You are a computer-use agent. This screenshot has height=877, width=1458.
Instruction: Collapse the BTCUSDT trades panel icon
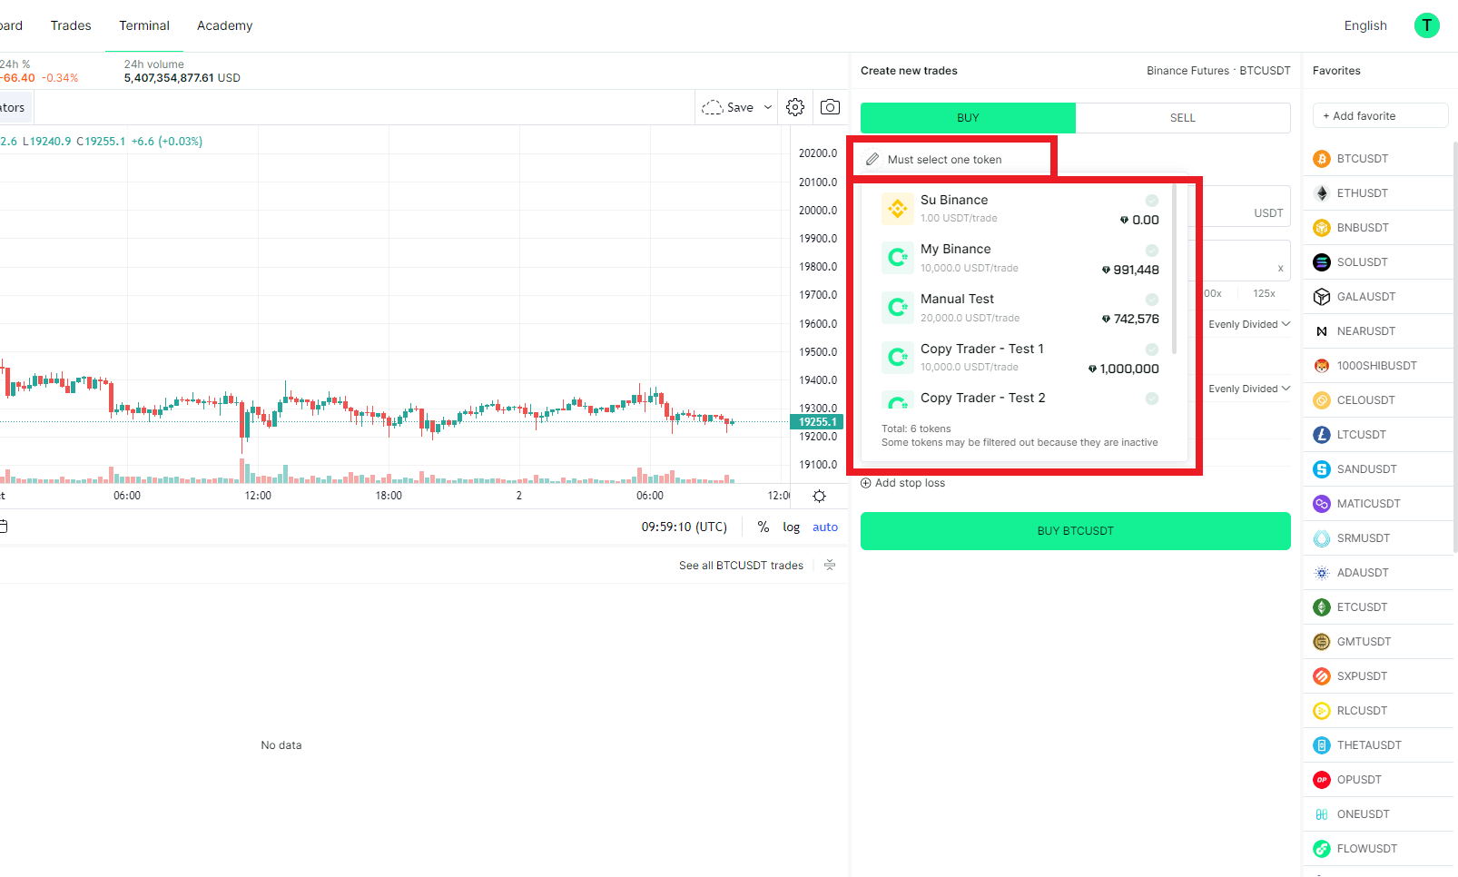(x=830, y=565)
